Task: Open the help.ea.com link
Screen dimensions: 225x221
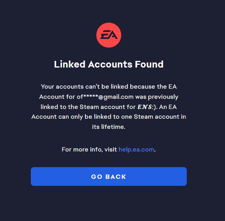Action: click(136, 150)
